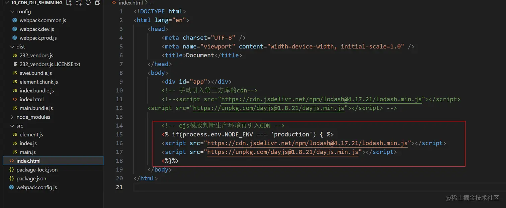Click the closing </head> tag
Image resolution: width=506 pixels, height=208 pixels.
(x=160, y=64)
